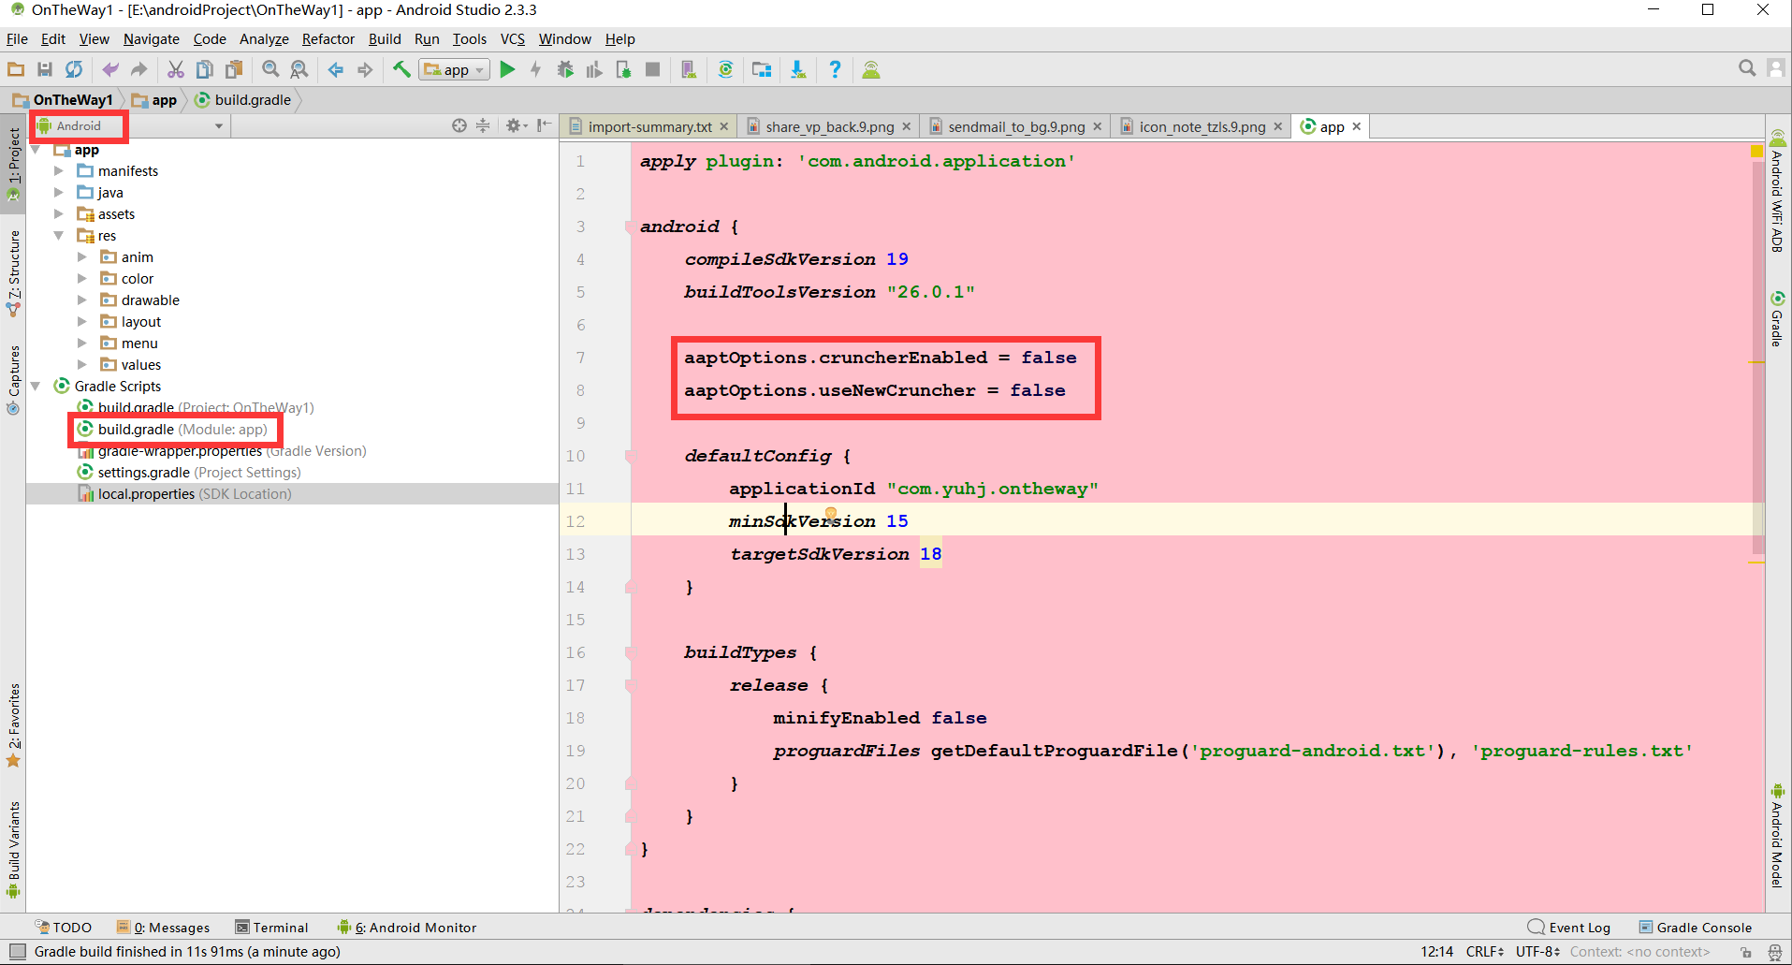Click the Open folder toolbar icon
Image resolution: width=1792 pixels, height=965 pixels.
[x=16, y=69]
